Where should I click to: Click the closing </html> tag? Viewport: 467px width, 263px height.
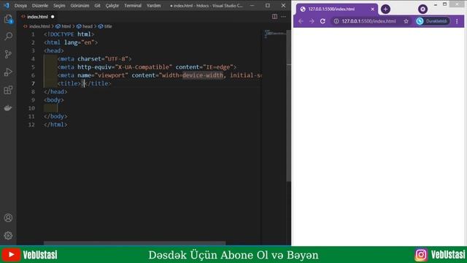[x=55, y=124]
